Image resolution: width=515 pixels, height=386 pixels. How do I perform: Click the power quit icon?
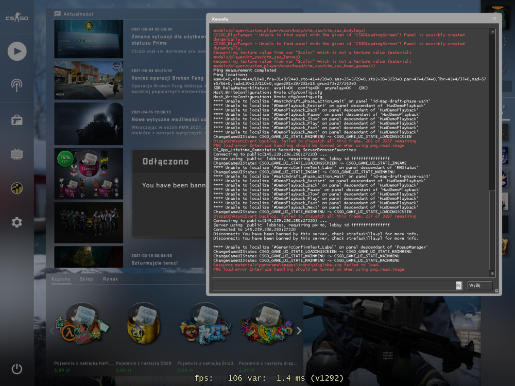coord(17,369)
